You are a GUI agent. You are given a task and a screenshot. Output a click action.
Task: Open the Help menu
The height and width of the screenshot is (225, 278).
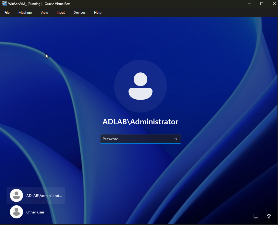pos(98,13)
